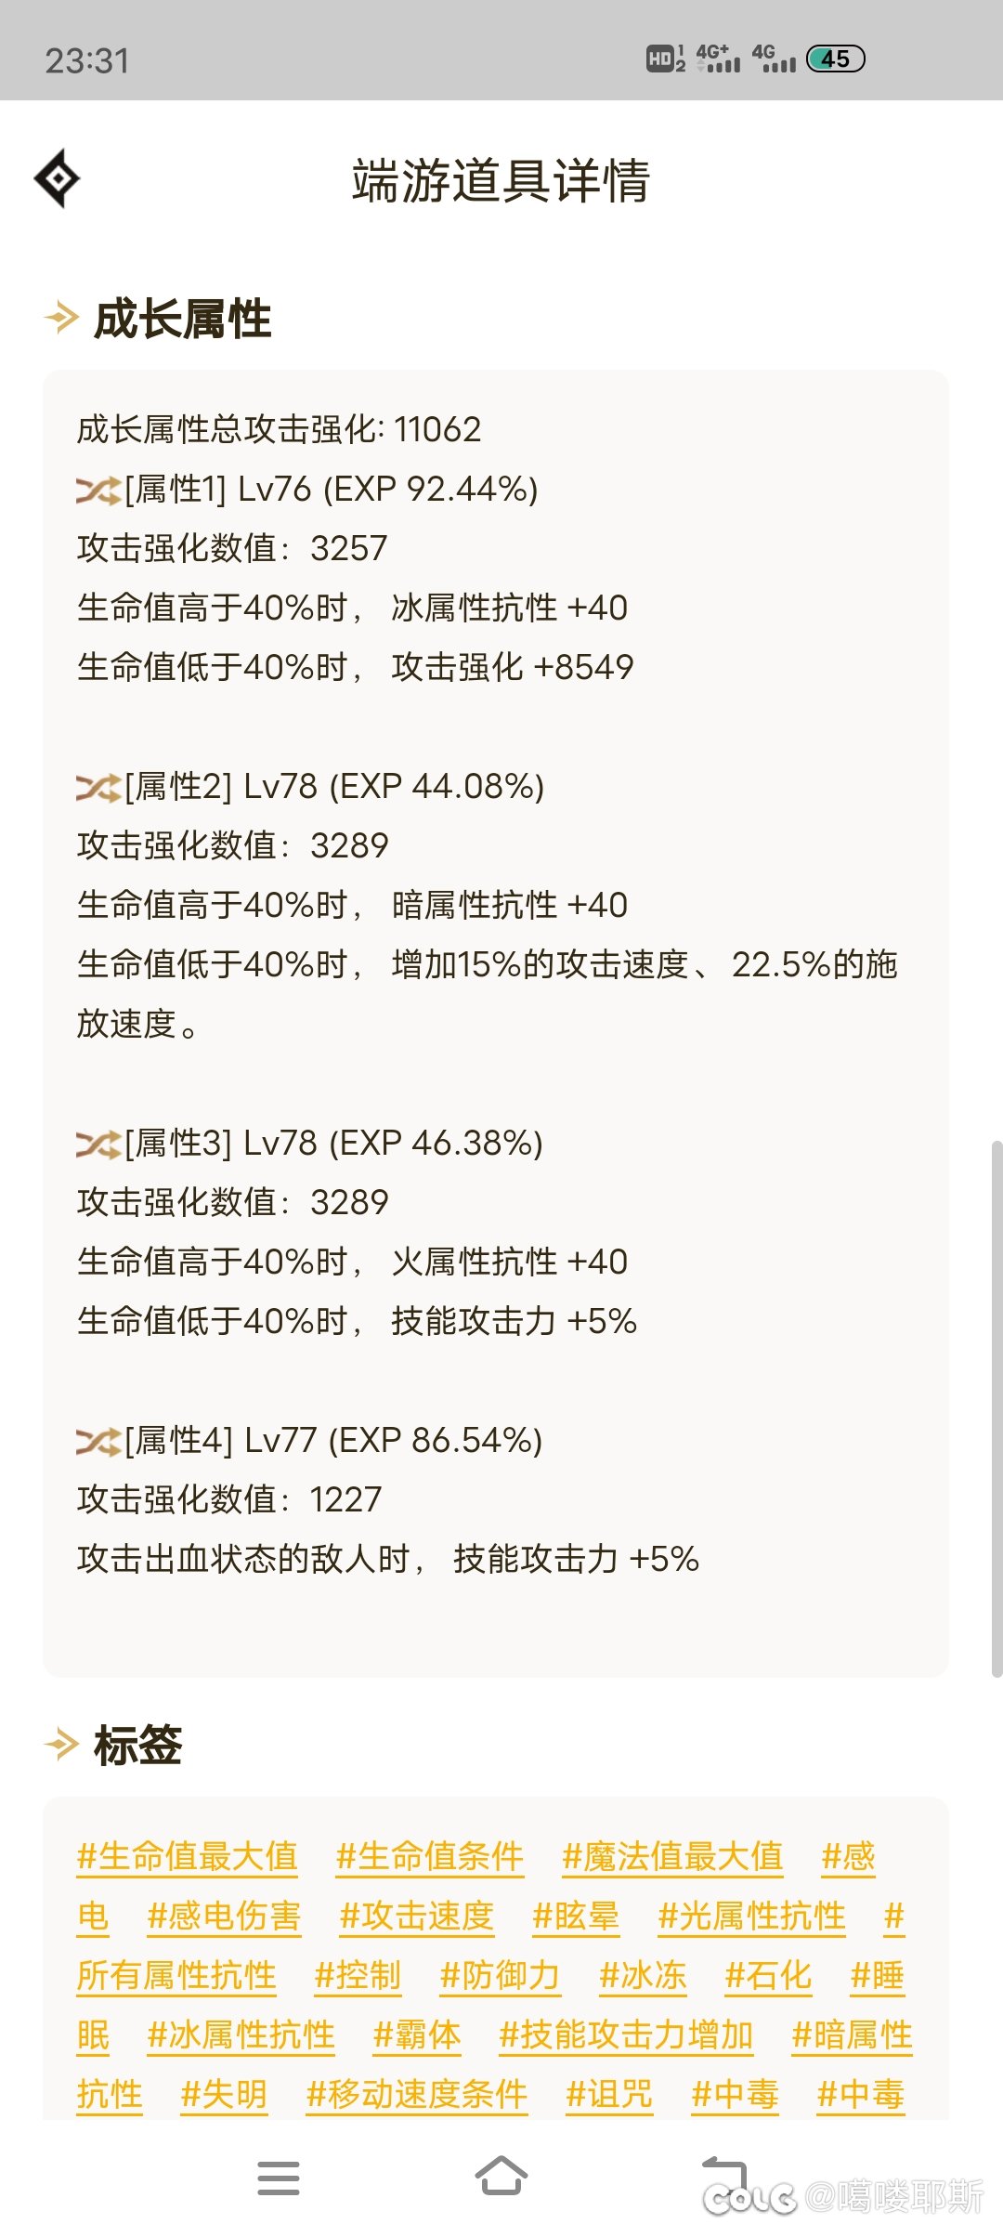The image size is (1003, 2237).
Task: Select the shuffle icon next to 属性4
Action: point(98,1441)
